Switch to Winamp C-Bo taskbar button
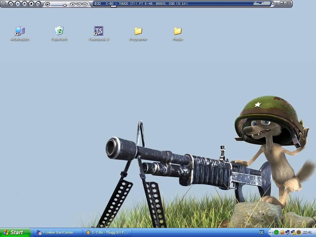Viewport: 316px width, 237px height. point(107,232)
